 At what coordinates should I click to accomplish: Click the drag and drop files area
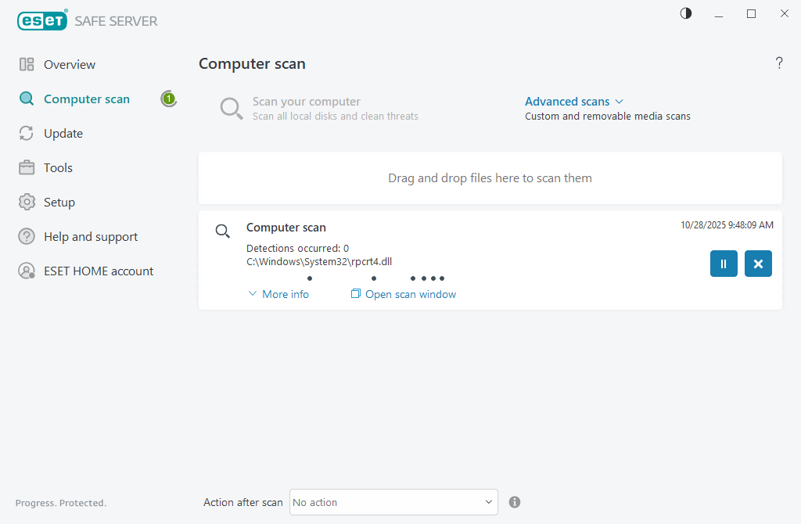[490, 178]
